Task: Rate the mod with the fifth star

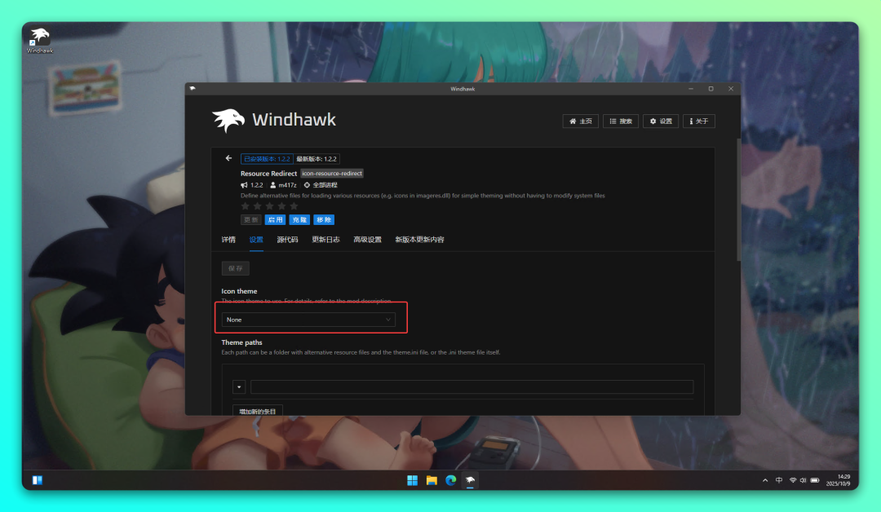Action: click(294, 206)
